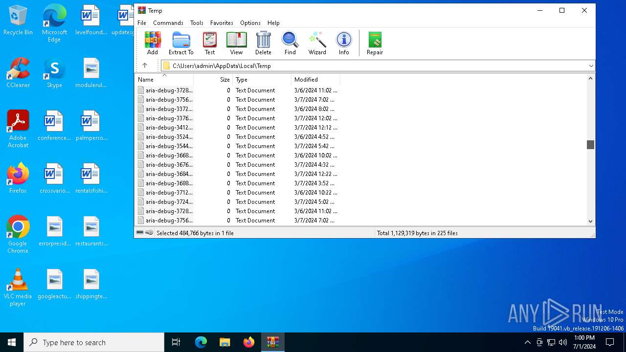Select the aria-debug-3676 file row
The width and height of the screenshot is (626, 352).
click(238, 165)
